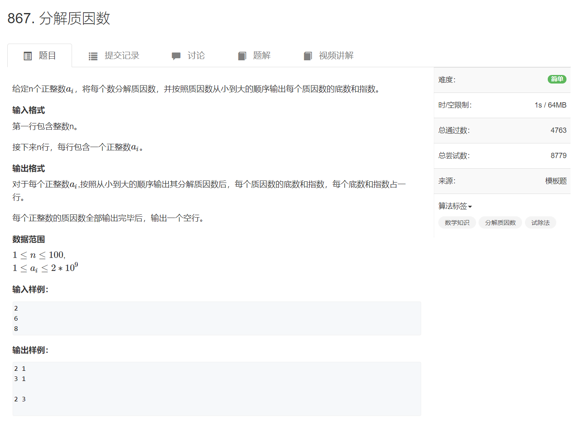
Task: Click the 输出样例 code block
Action: pos(217,389)
